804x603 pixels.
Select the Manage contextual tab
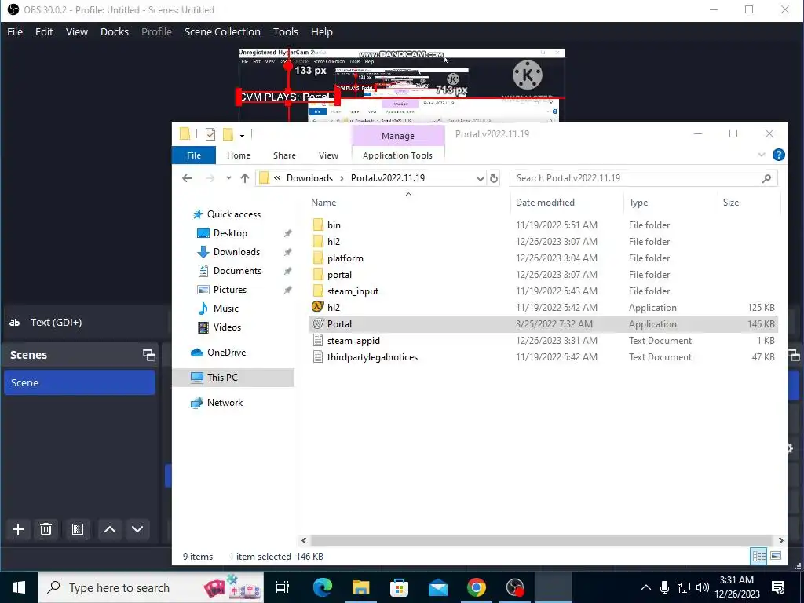coord(398,136)
